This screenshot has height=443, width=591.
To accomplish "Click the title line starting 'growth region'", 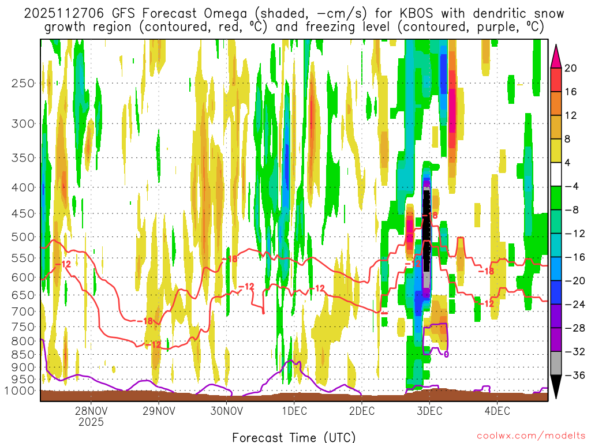I will (x=294, y=27).
